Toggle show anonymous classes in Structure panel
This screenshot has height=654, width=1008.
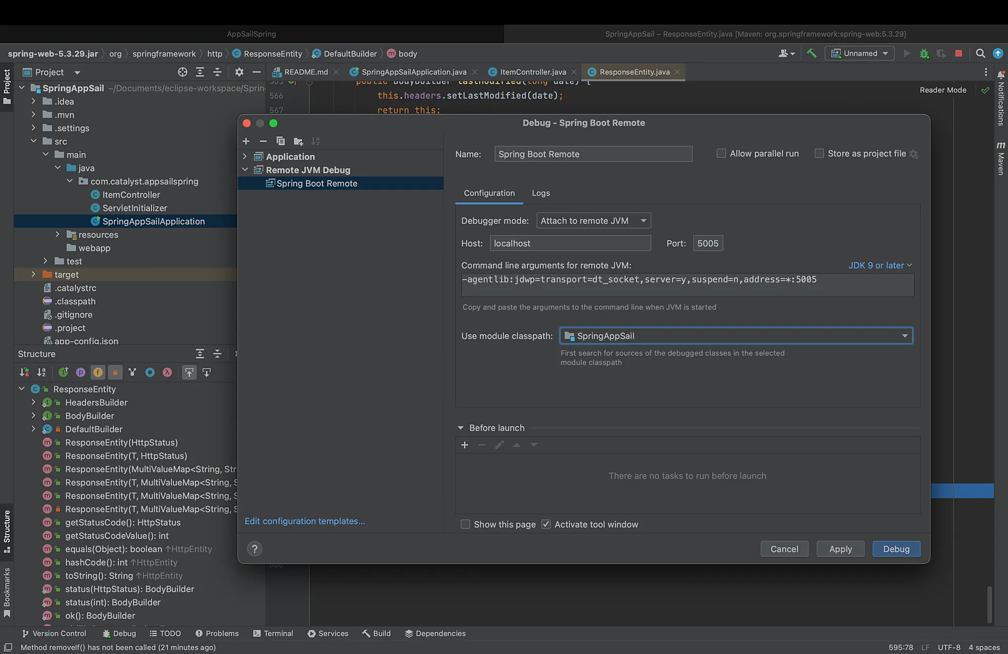pos(150,372)
